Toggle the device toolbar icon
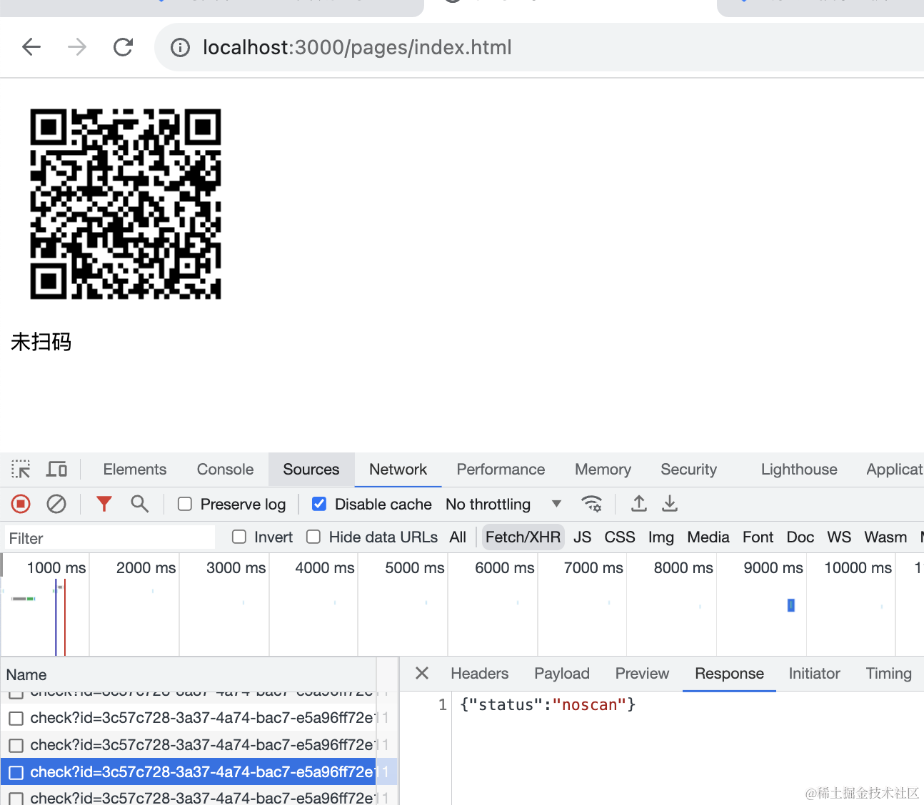 56,469
